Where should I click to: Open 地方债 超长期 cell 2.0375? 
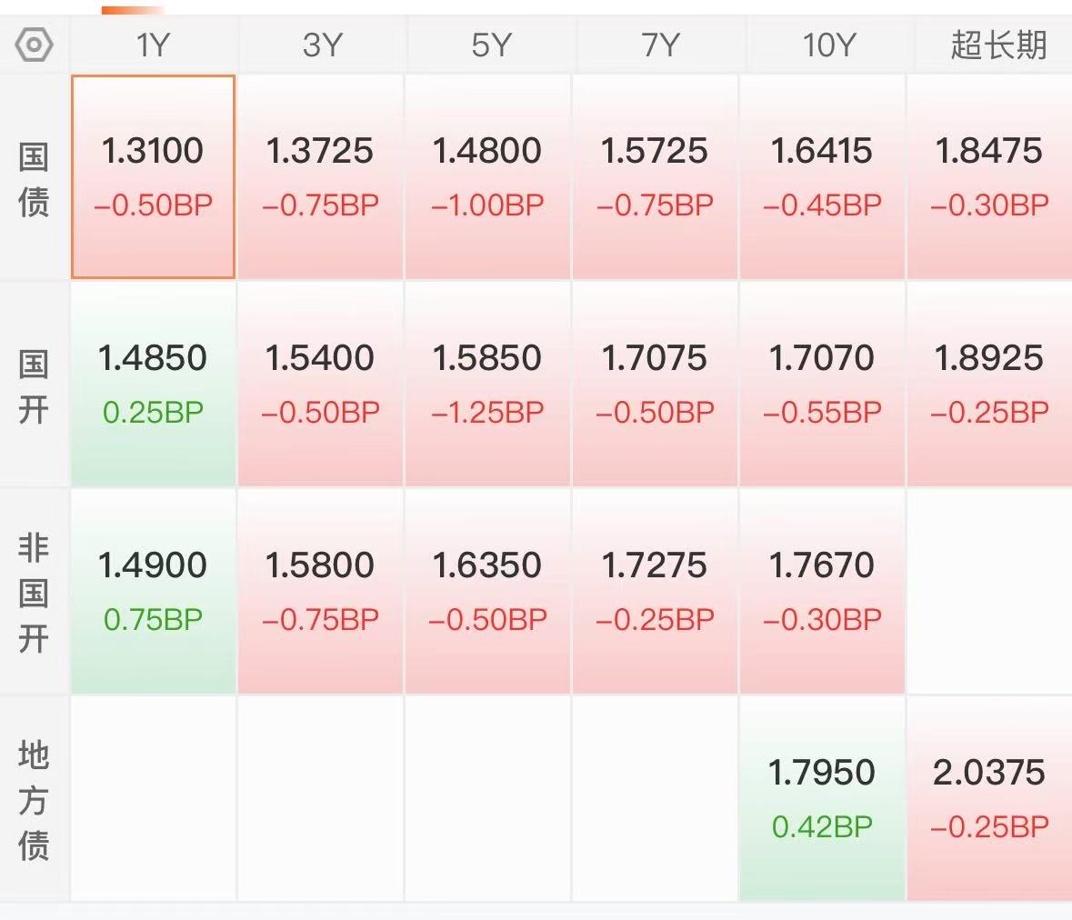click(x=989, y=798)
